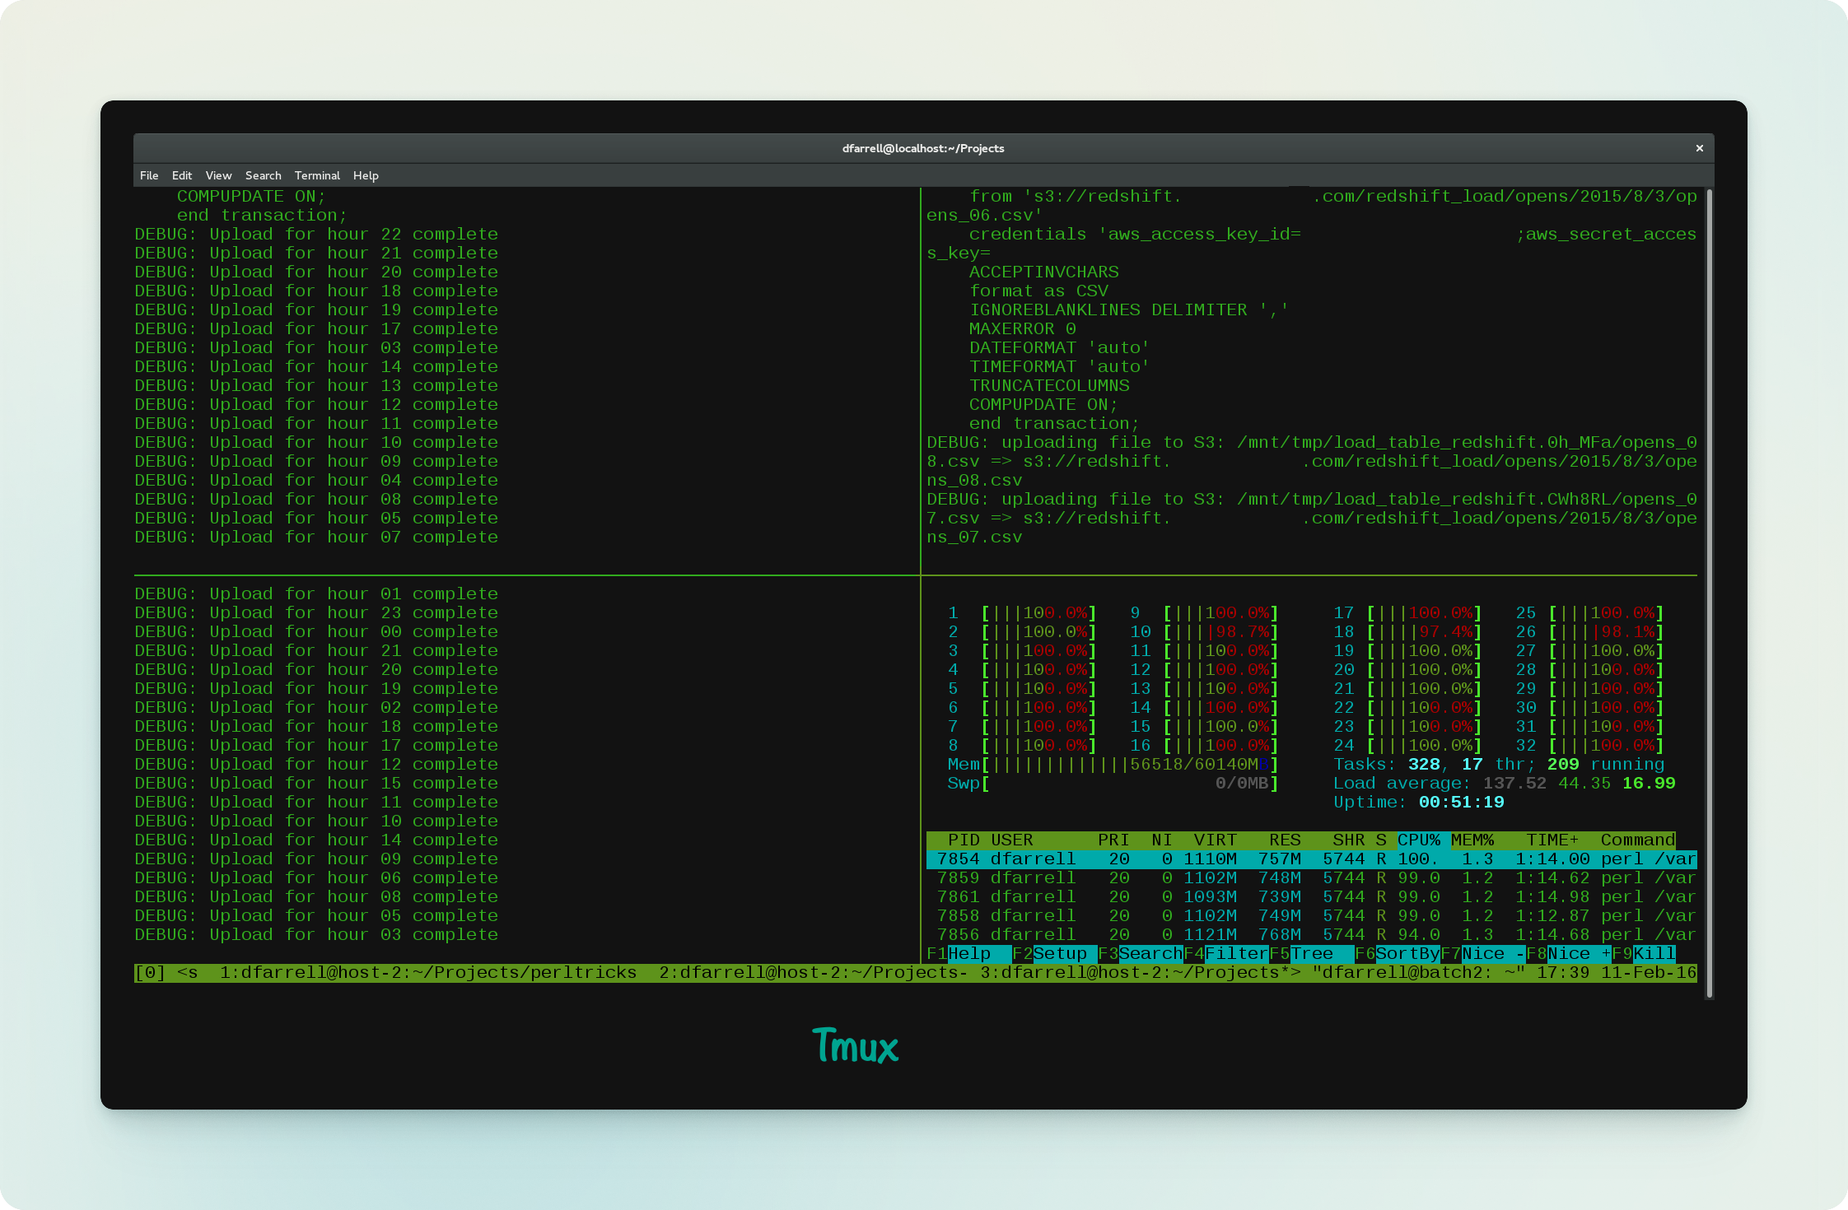Sort processes by the CPU% column header

1418,840
